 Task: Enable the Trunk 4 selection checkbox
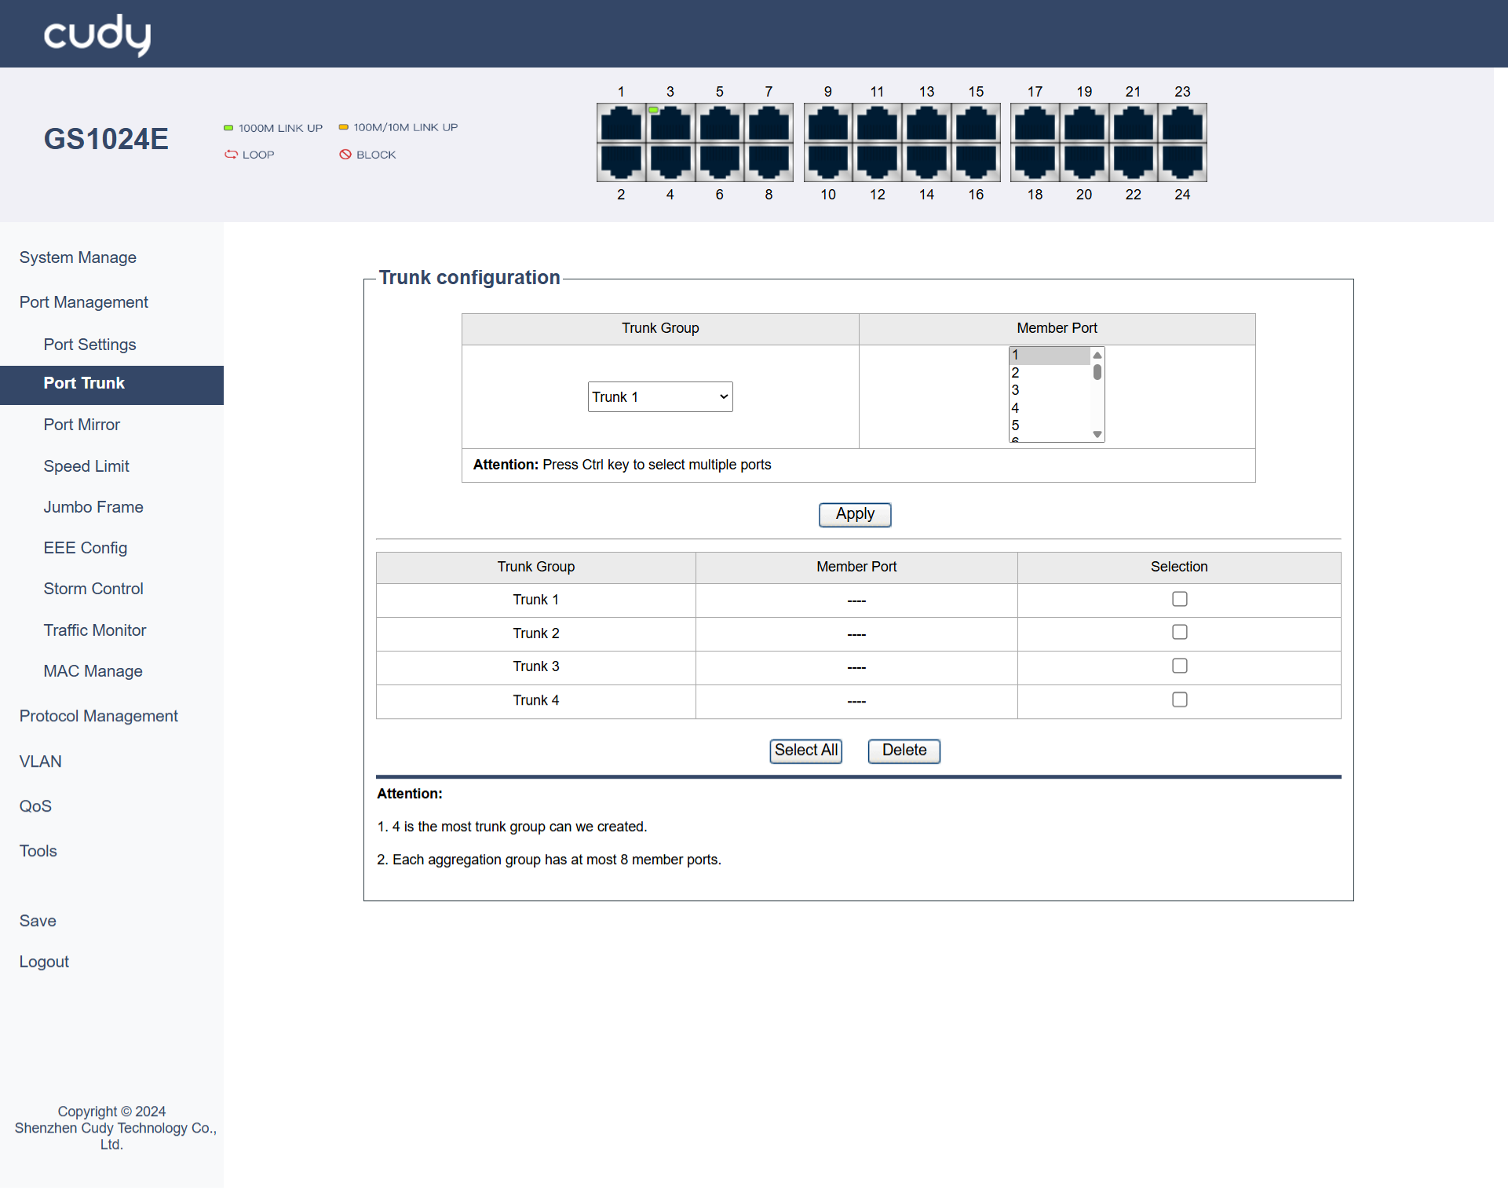point(1179,700)
